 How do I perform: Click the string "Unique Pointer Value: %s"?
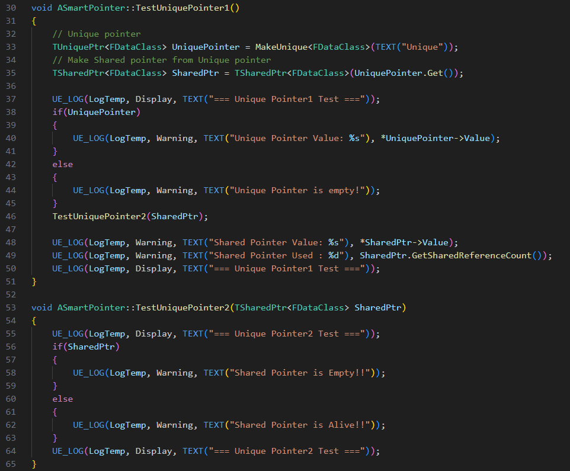click(297, 139)
